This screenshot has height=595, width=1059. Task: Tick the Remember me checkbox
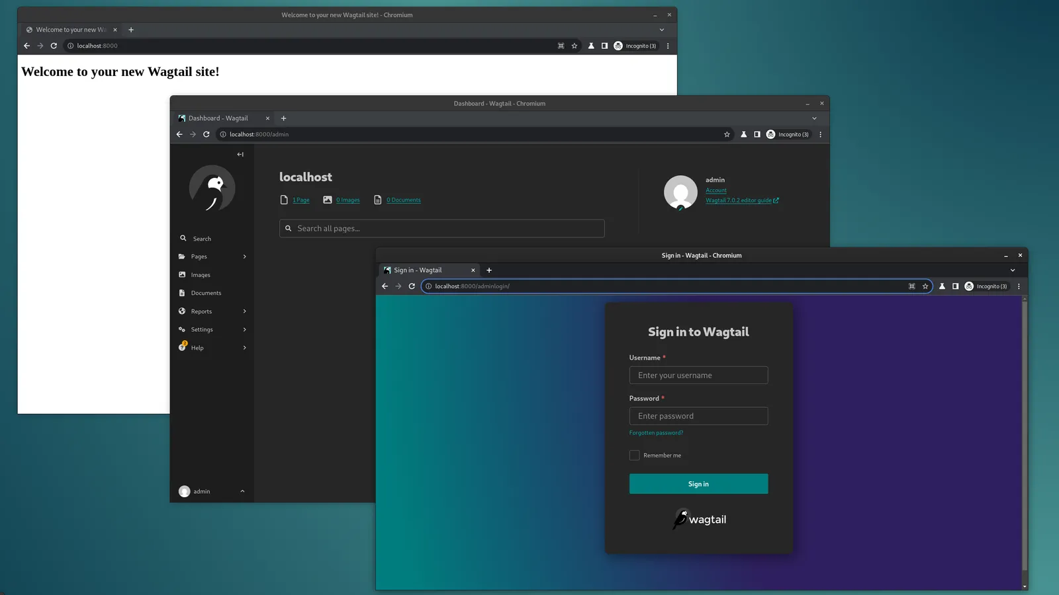point(634,456)
